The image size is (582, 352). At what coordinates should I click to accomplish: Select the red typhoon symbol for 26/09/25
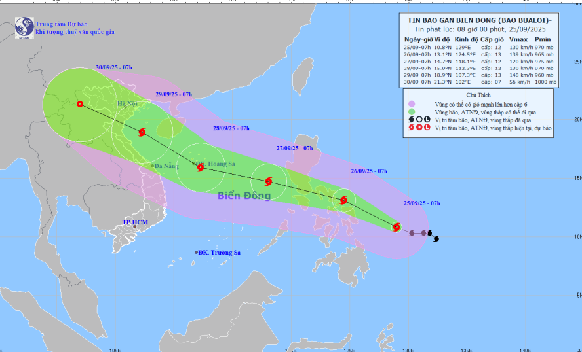click(343, 200)
